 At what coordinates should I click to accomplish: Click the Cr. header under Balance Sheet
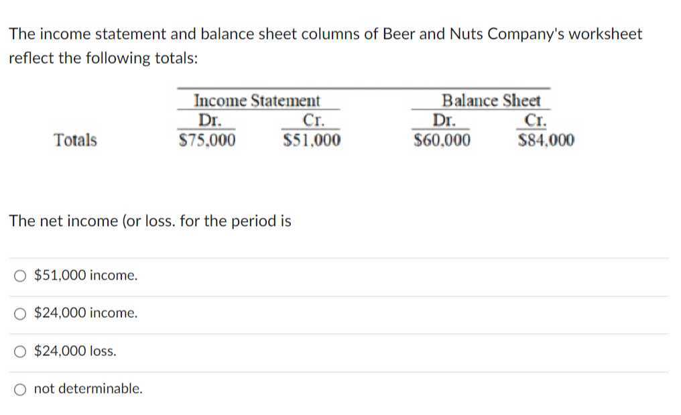point(534,121)
